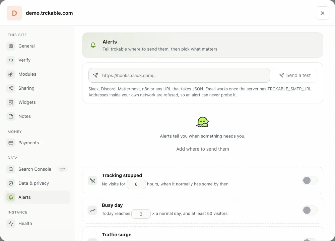The width and height of the screenshot is (335, 241).
Task: Click the Tracking stopped heading
Action: pyautogui.click(x=122, y=175)
